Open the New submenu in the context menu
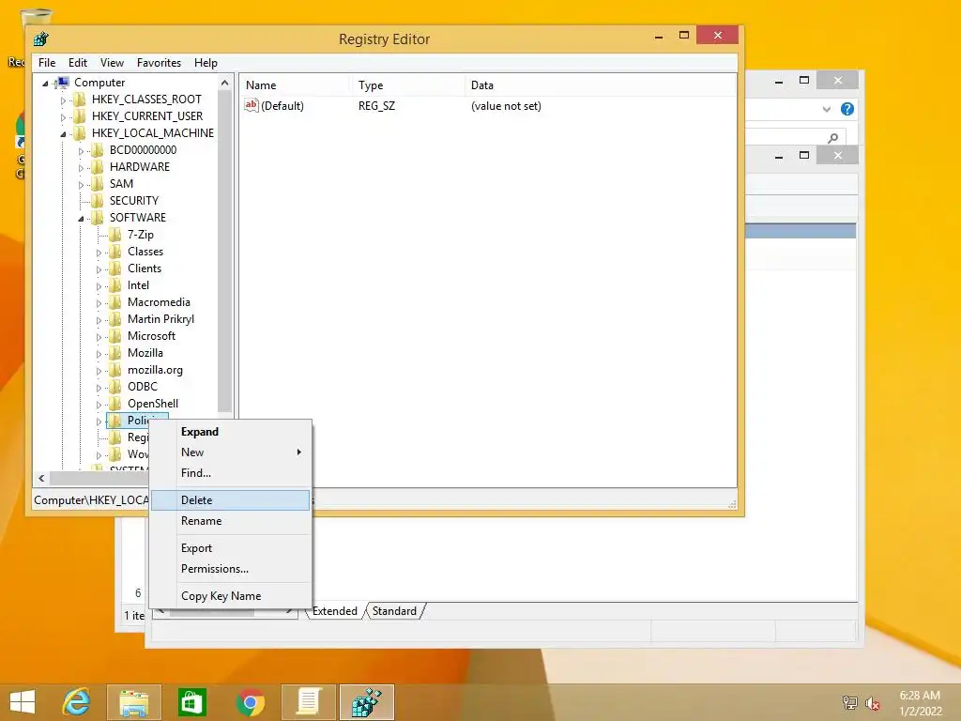The image size is (961, 721). (231, 453)
